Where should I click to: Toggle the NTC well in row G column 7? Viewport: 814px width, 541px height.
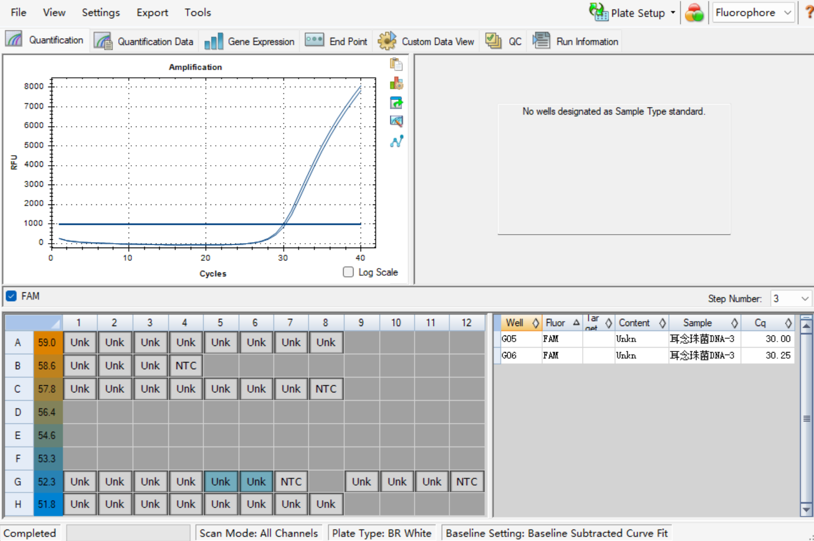[x=291, y=482]
